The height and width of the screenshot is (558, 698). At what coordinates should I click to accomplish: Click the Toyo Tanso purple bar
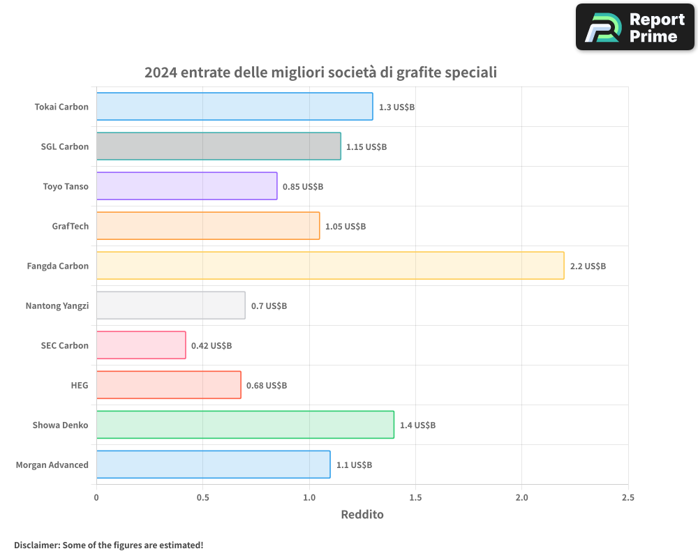pyautogui.click(x=186, y=186)
